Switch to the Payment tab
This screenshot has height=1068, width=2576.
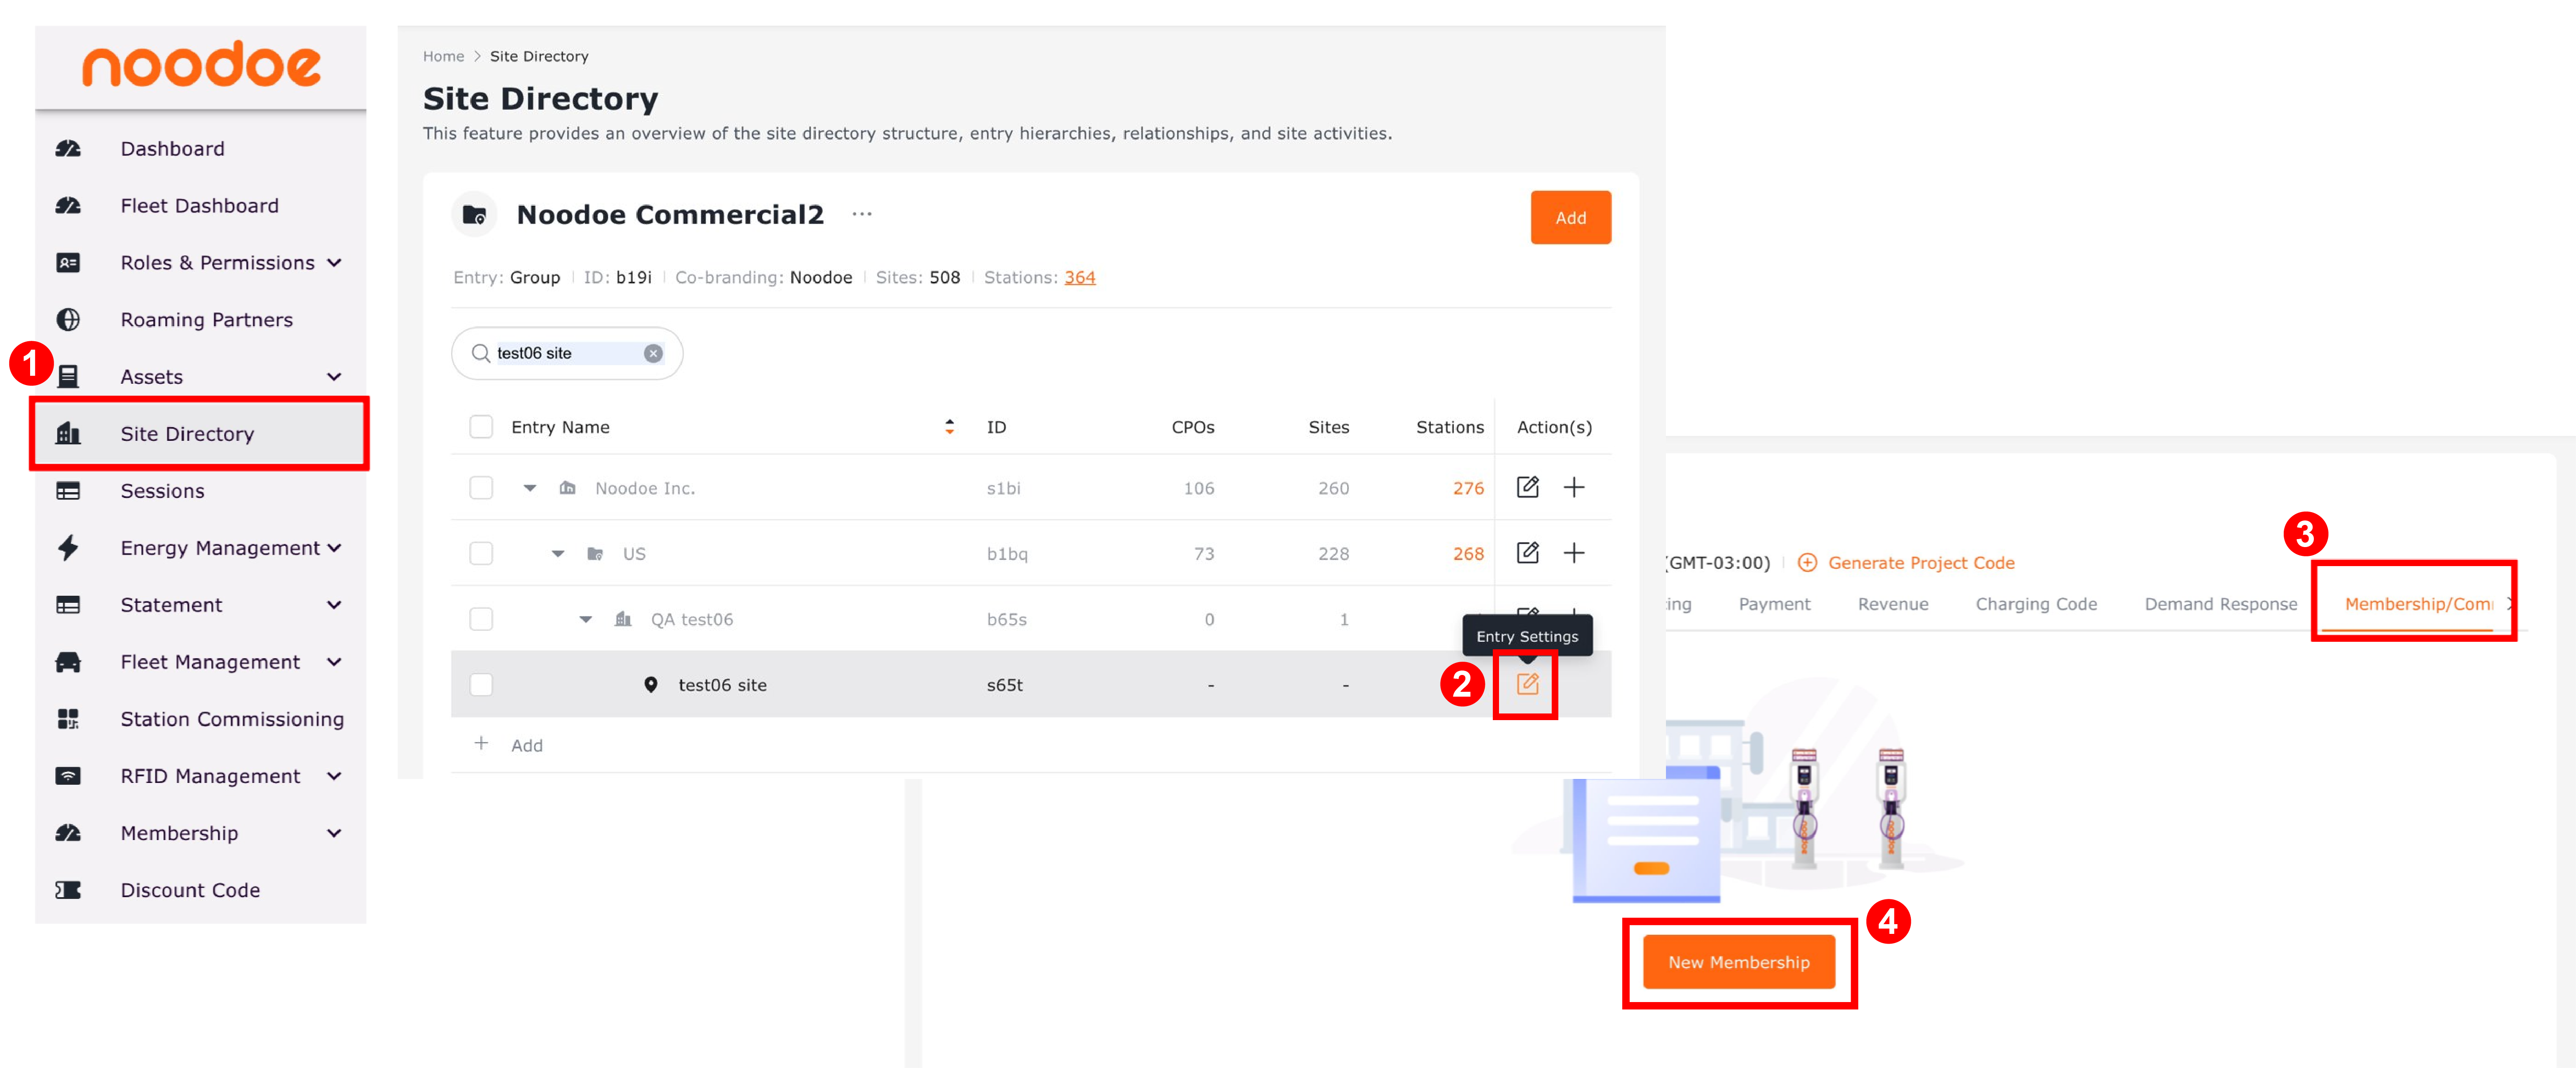pyautogui.click(x=1774, y=605)
